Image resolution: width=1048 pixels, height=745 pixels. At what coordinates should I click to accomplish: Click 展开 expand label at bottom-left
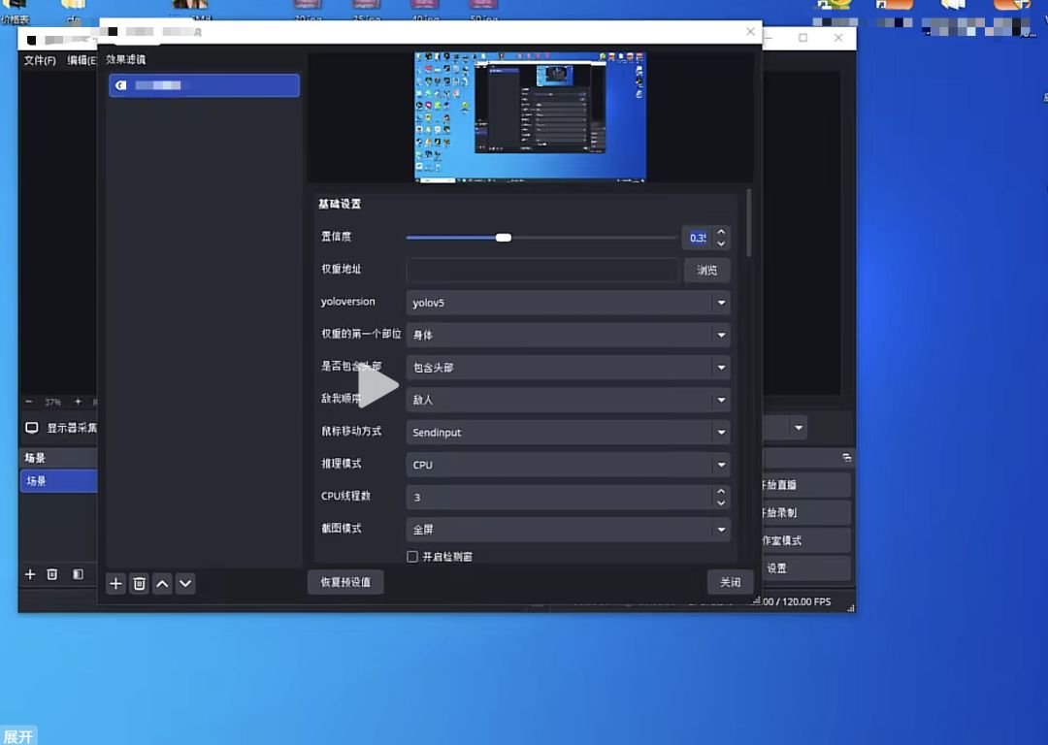pyautogui.click(x=18, y=736)
